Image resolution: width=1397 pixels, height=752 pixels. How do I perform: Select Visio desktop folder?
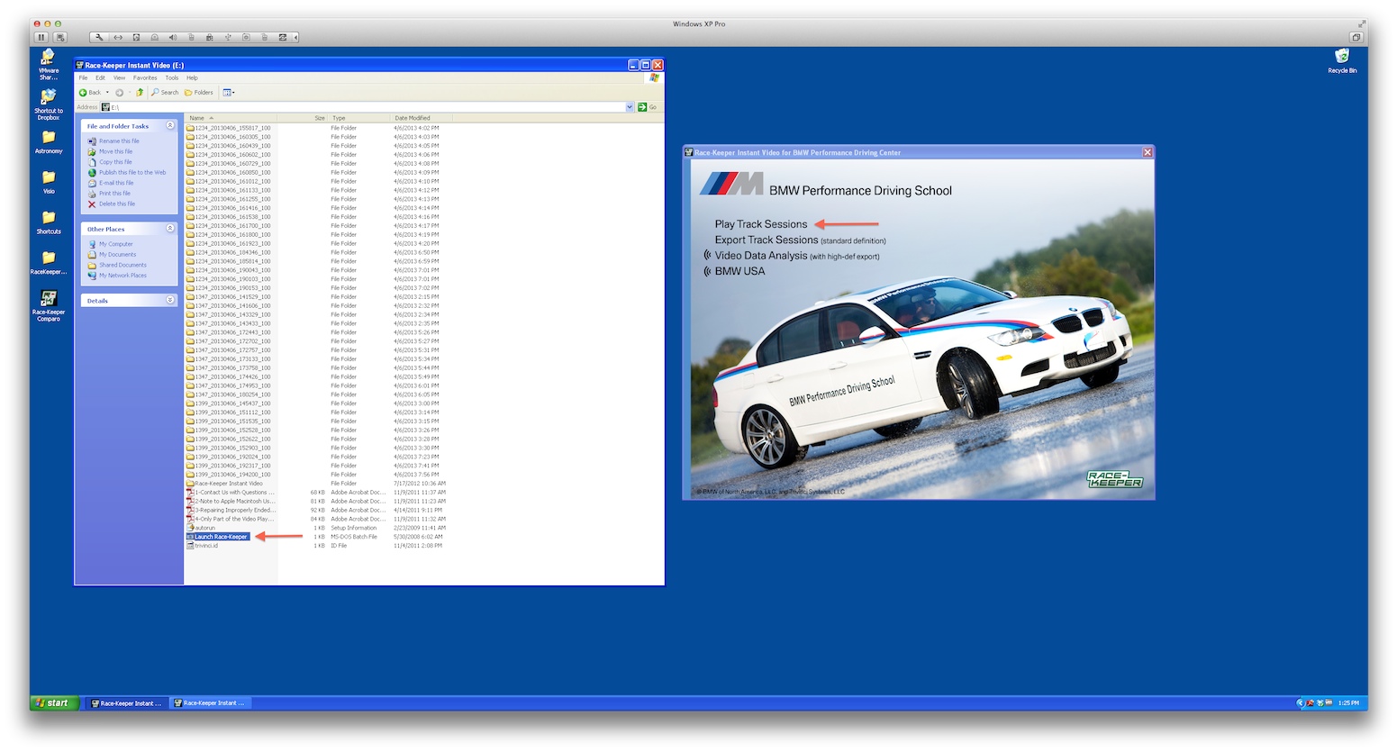[49, 182]
